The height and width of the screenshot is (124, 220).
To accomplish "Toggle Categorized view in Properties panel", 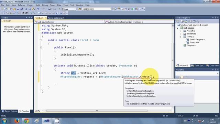I will pyautogui.click(x=177, y=77).
